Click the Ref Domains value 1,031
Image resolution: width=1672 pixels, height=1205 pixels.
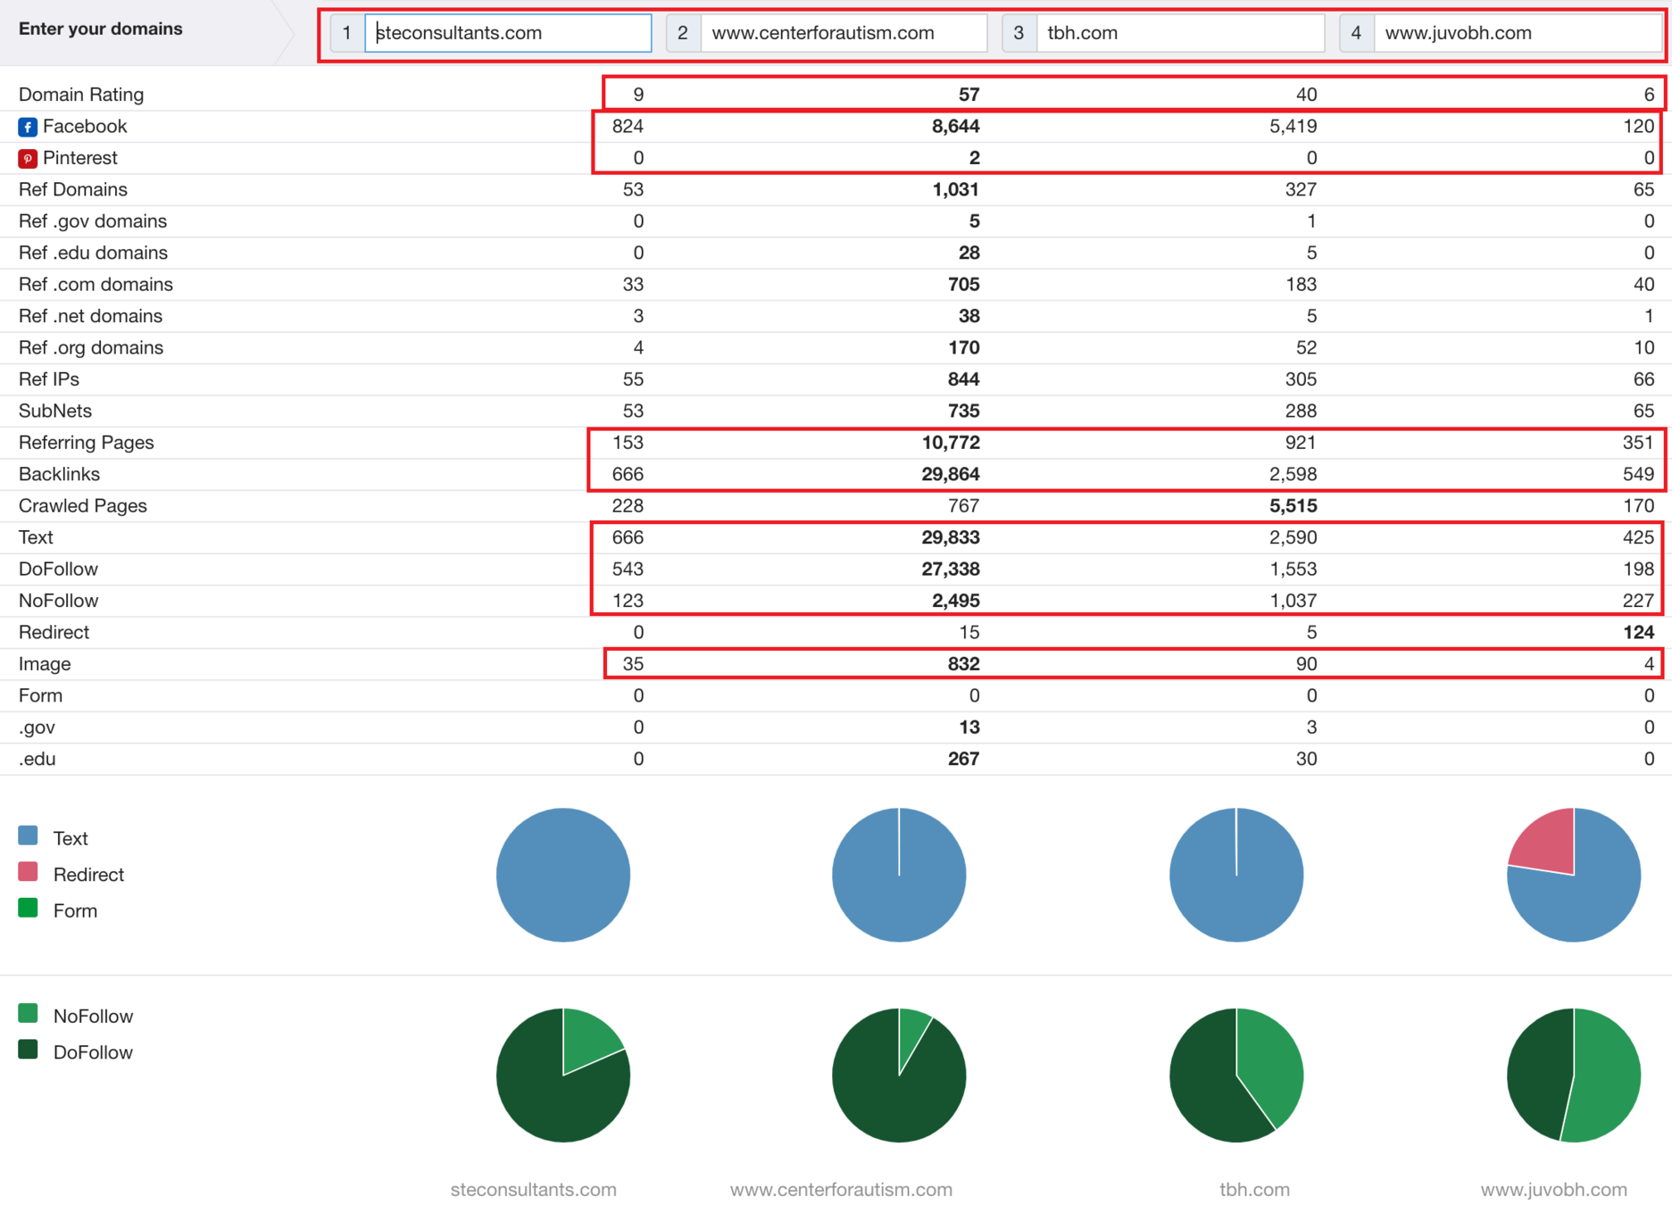[955, 189]
